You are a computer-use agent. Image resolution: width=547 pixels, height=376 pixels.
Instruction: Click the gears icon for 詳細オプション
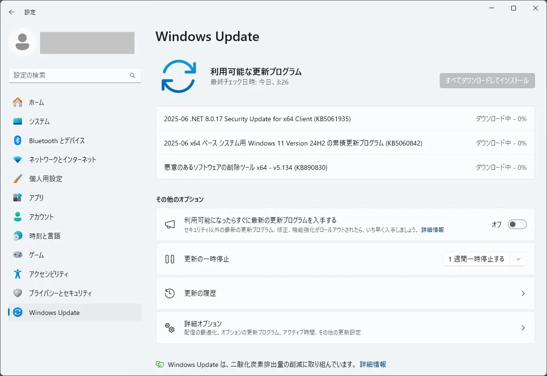(x=170, y=327)
